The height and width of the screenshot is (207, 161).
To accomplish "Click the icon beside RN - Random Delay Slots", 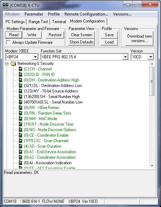I will click(x=20, y=113).
